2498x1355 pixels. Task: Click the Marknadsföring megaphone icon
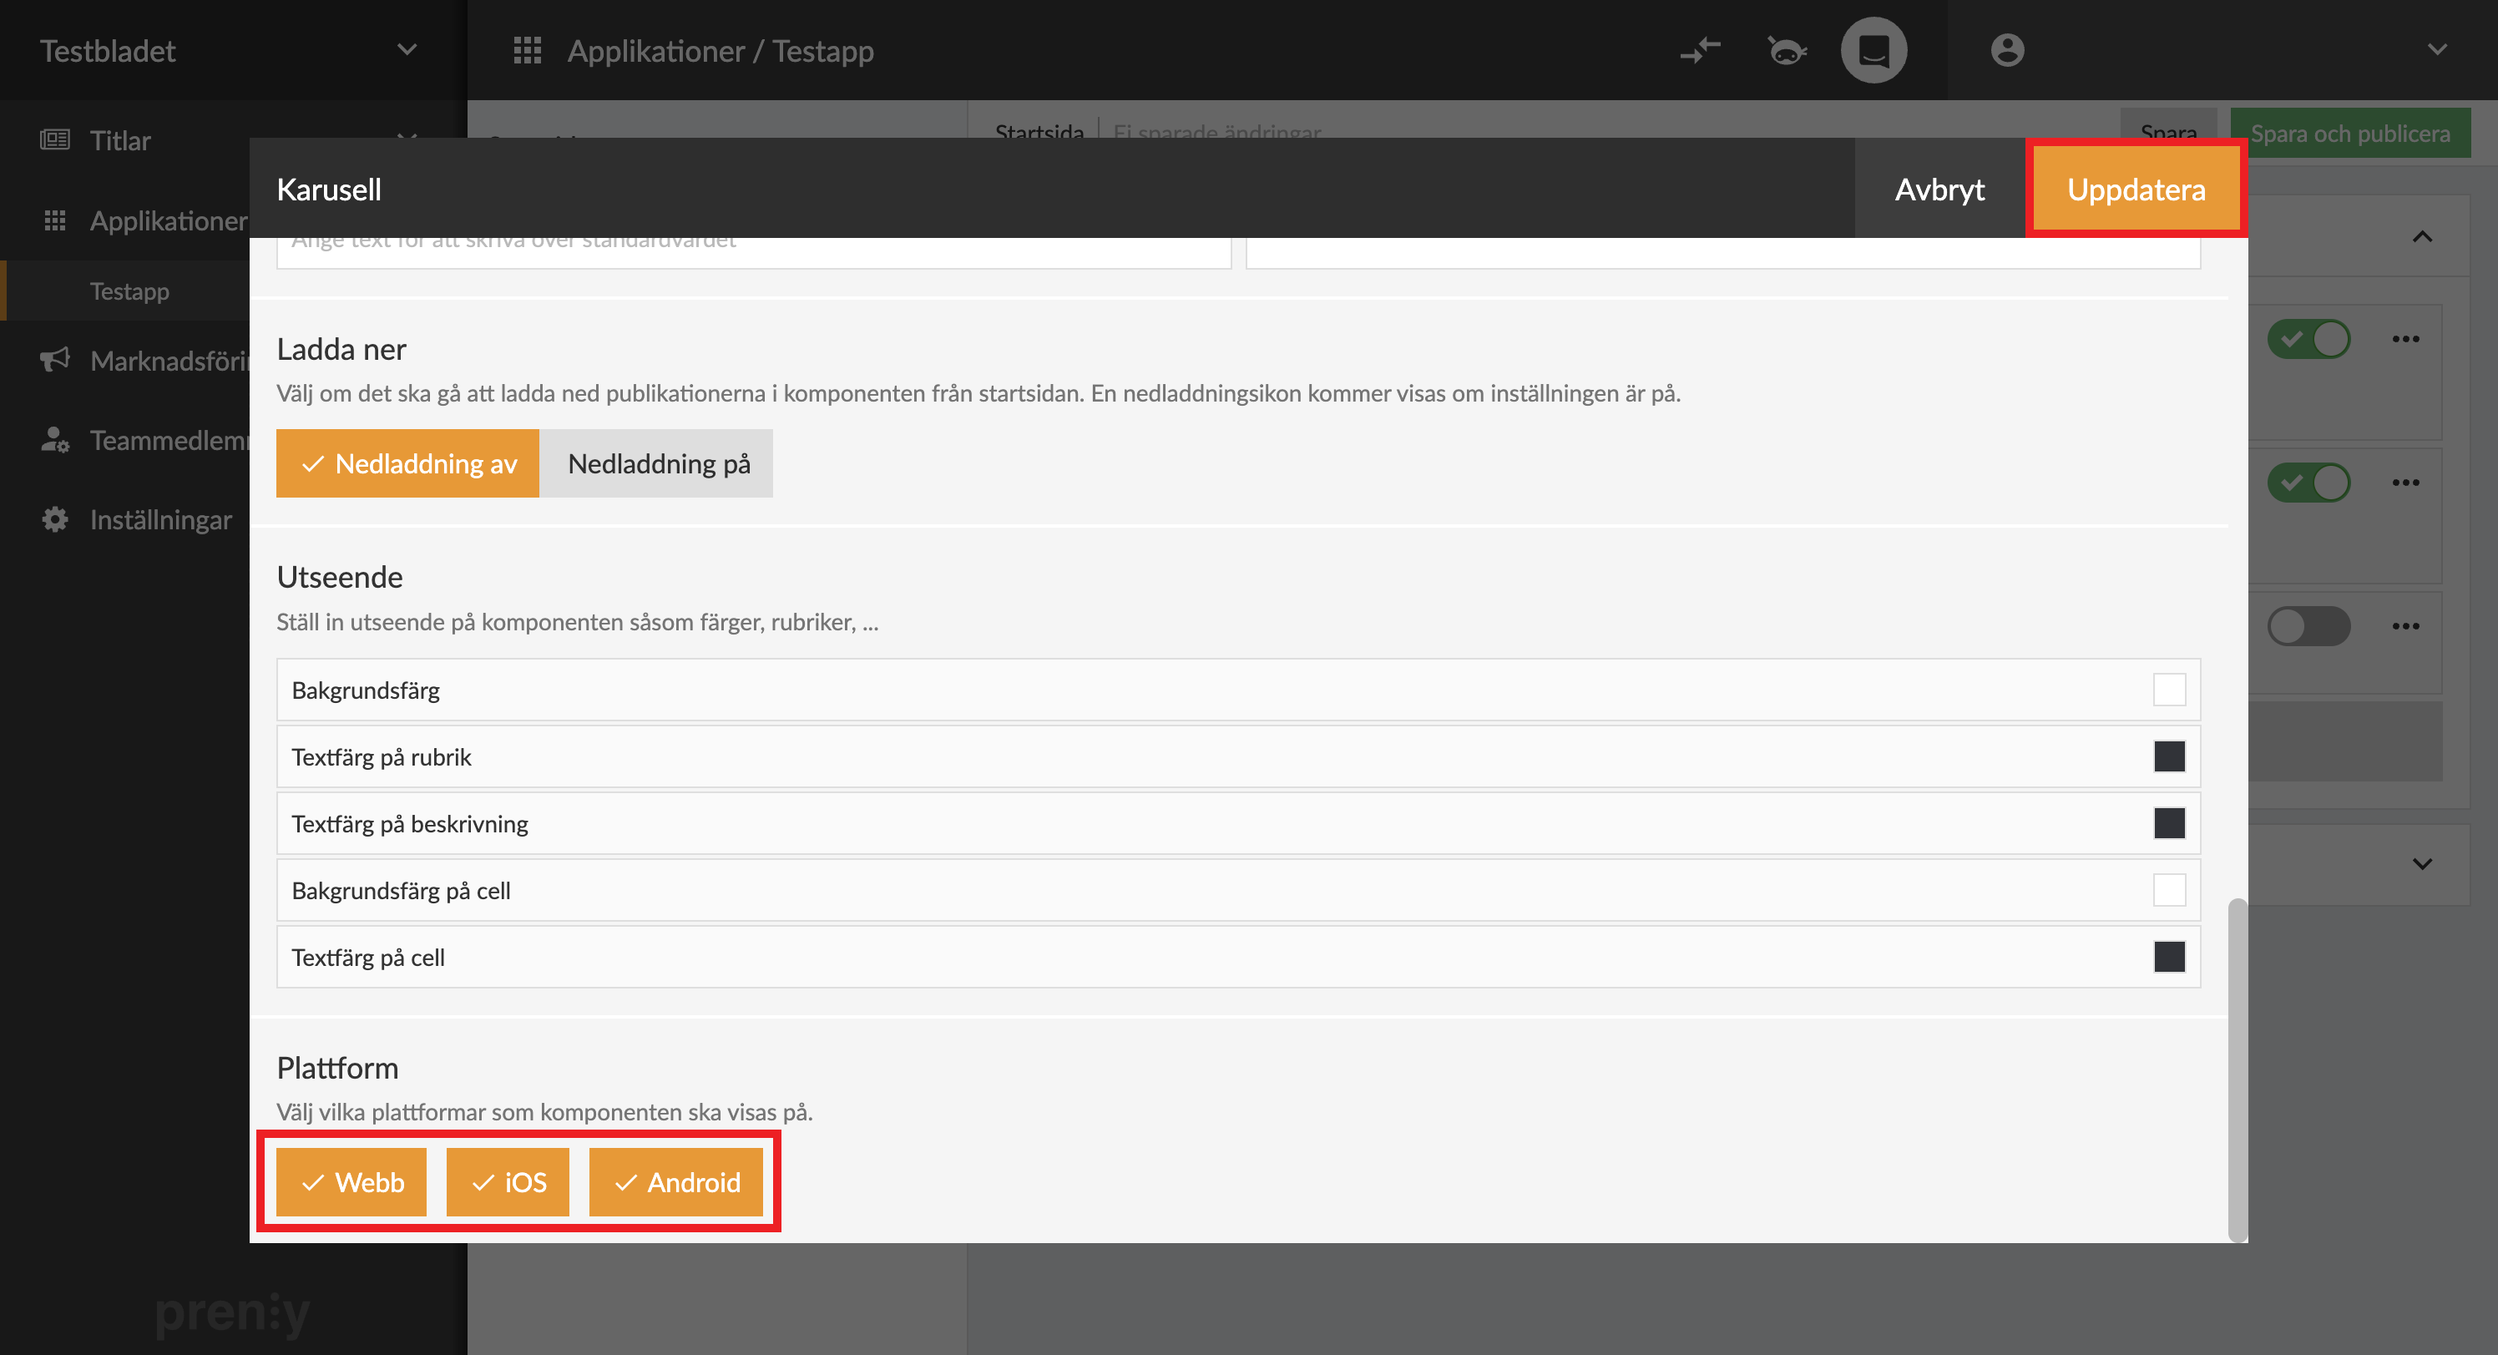click(x=55, y=360)
